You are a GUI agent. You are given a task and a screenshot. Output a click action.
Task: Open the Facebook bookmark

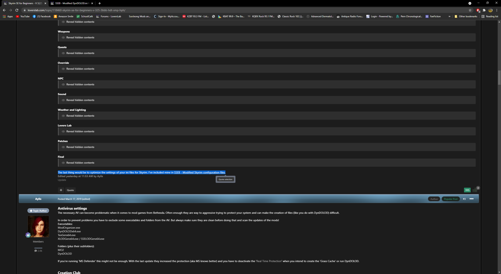42,16
